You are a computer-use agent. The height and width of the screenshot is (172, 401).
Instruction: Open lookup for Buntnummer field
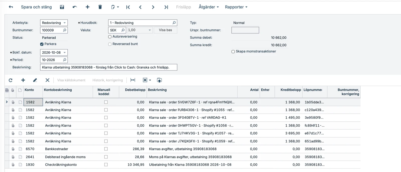point(65,30)
